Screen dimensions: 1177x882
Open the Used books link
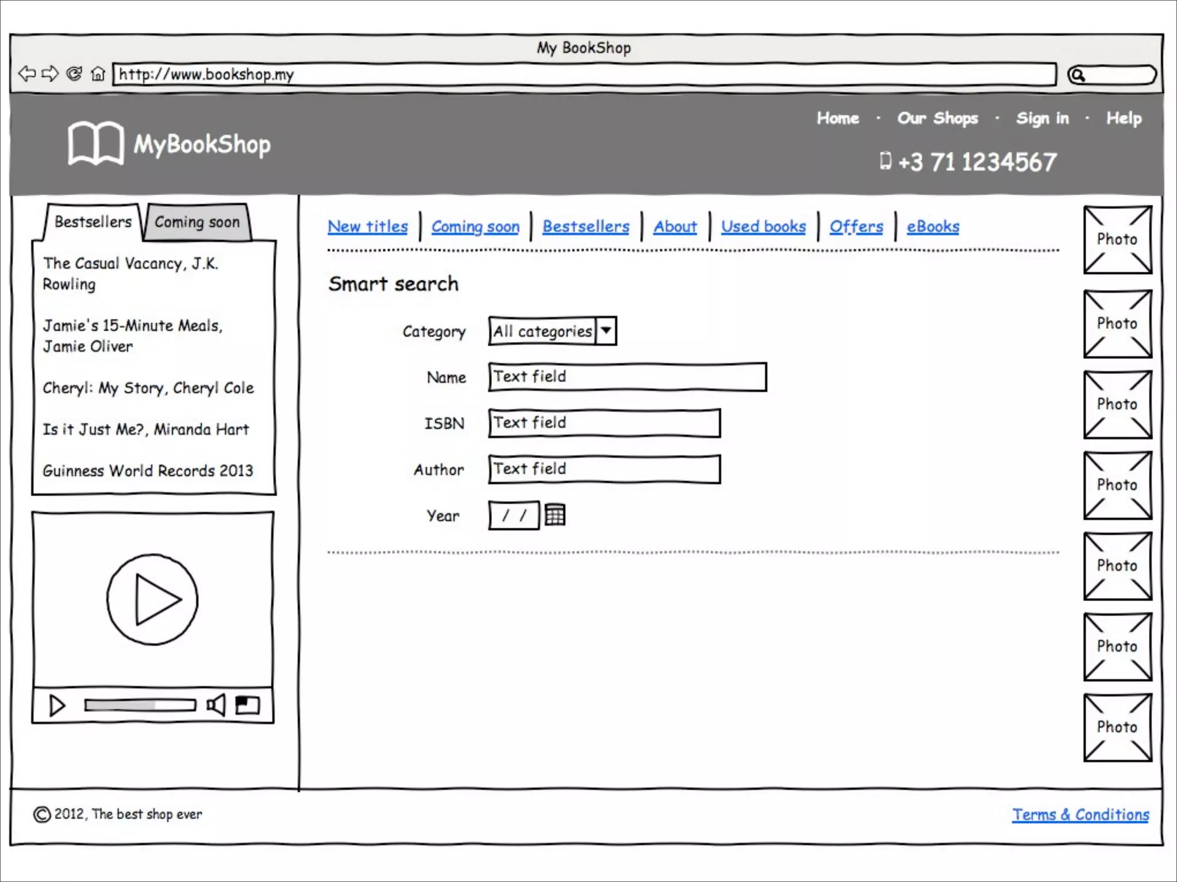tap(763, 226)
